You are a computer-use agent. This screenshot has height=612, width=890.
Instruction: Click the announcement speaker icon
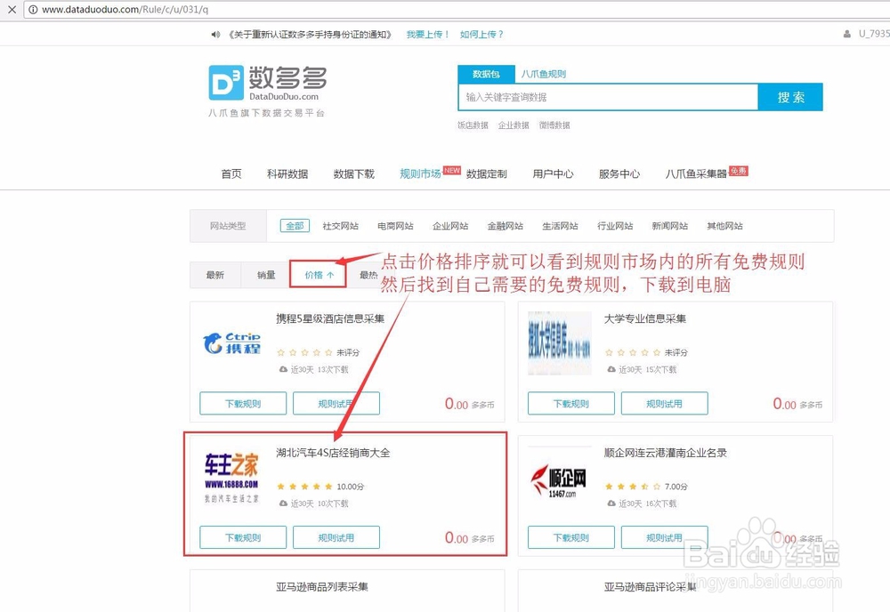point(215,35)
